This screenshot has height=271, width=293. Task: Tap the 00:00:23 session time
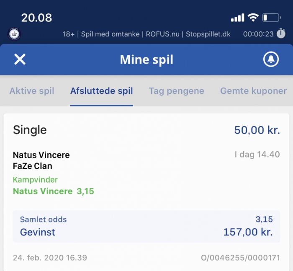pos(258,34)
